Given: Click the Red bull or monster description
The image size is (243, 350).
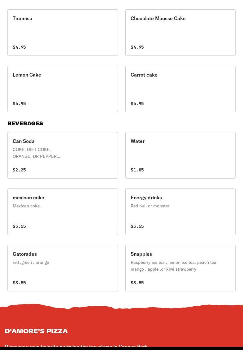Looking at the screenshot, I should pyautogui.click(x=150, y=206).
